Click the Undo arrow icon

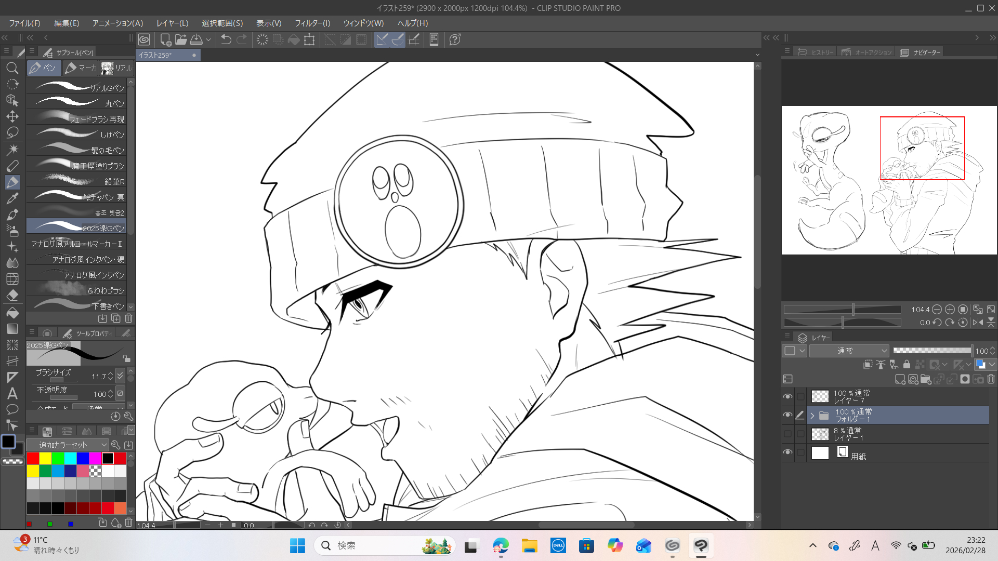[x=226, y=39]
